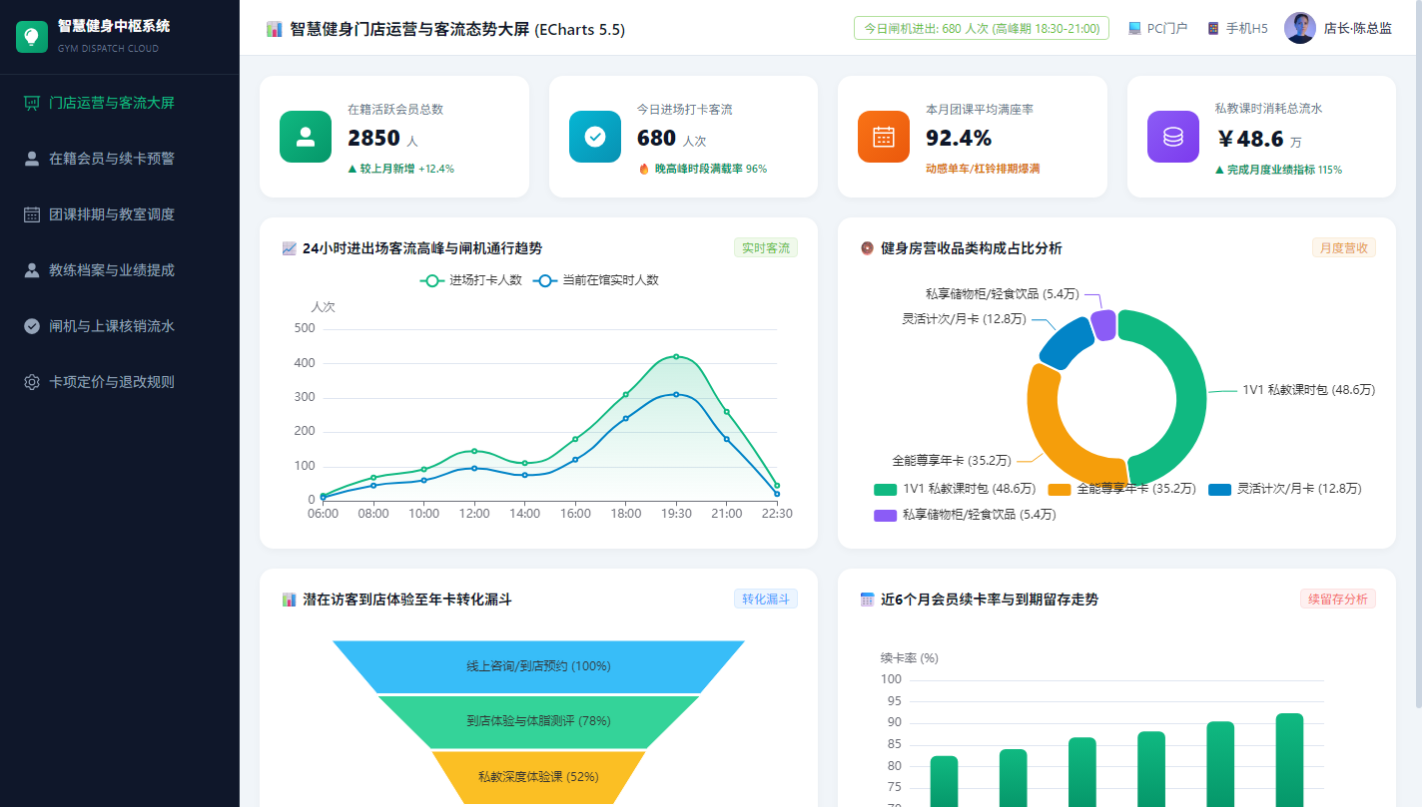This screenshot has height=807, width=1422.
Task: Click the bar chart icon beside dashboard title
Action: click(275, 30)
